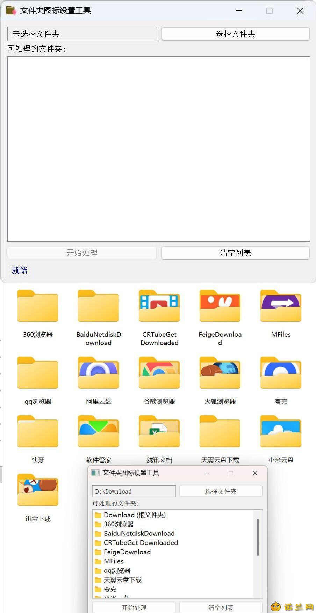Viewport: 316px width, 613px height.
Task: Open the 火狐浏览器 folder icon
Action: coord(220,373)
